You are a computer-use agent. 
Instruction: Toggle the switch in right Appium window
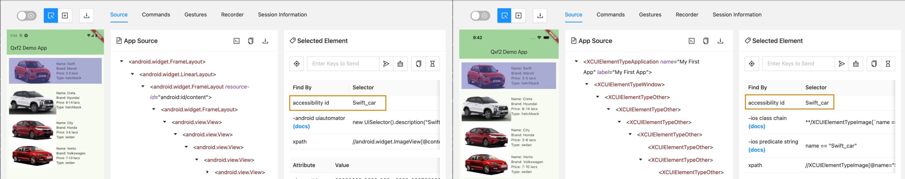[480, 16]
